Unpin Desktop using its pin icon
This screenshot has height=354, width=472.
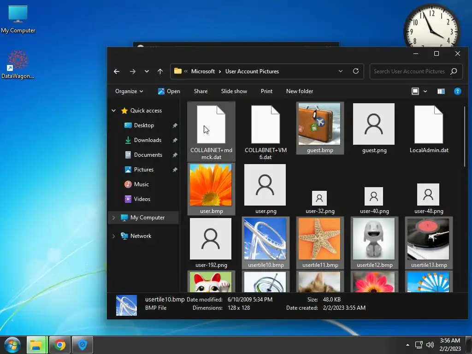pos(175,125)
